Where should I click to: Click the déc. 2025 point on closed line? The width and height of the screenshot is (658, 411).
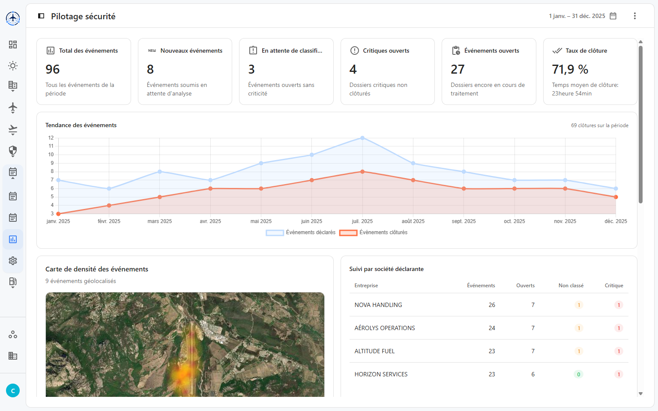616,197
